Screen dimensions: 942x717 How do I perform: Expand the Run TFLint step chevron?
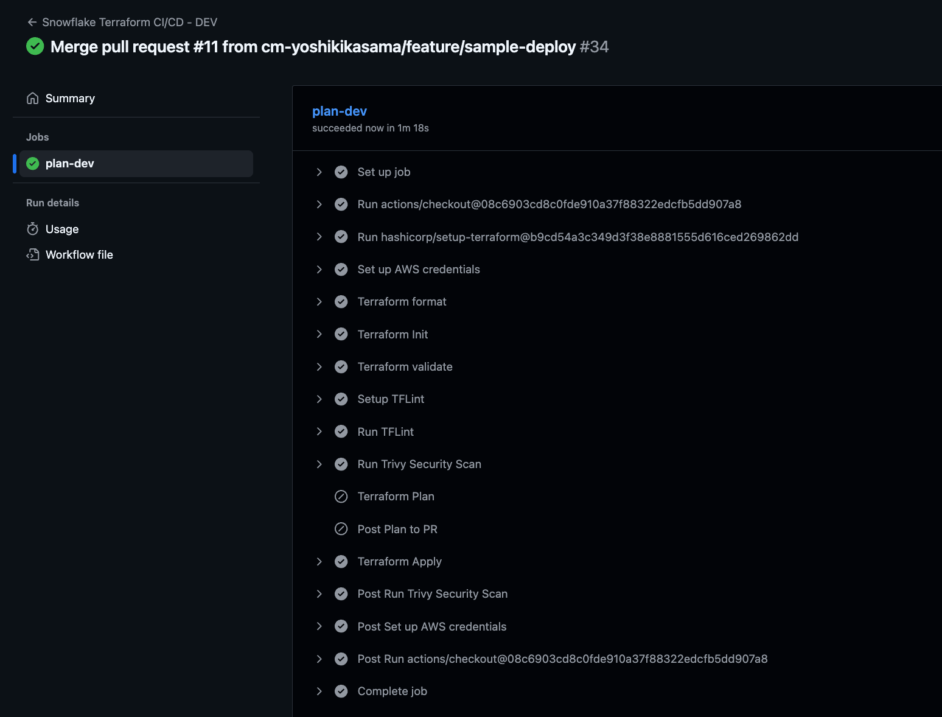coord(319,432)
